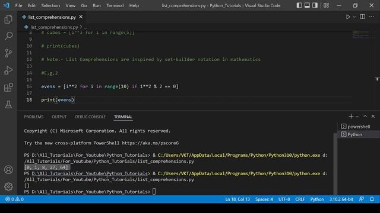380x213 pixels.
Task: Create a new terminal with plus icon
Action: (x=351, y=117)
